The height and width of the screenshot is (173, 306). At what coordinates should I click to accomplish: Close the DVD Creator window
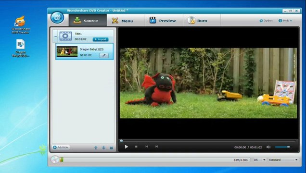[x=297, y=11]
